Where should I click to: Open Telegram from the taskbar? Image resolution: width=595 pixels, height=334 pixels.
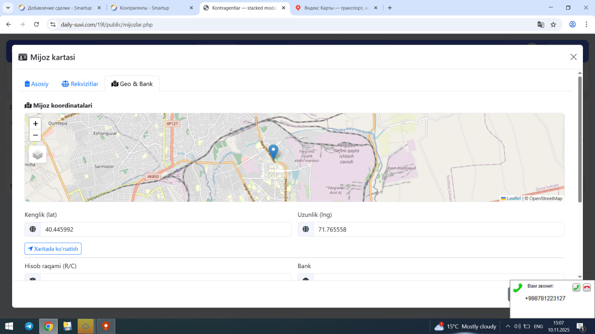[29, 326]
